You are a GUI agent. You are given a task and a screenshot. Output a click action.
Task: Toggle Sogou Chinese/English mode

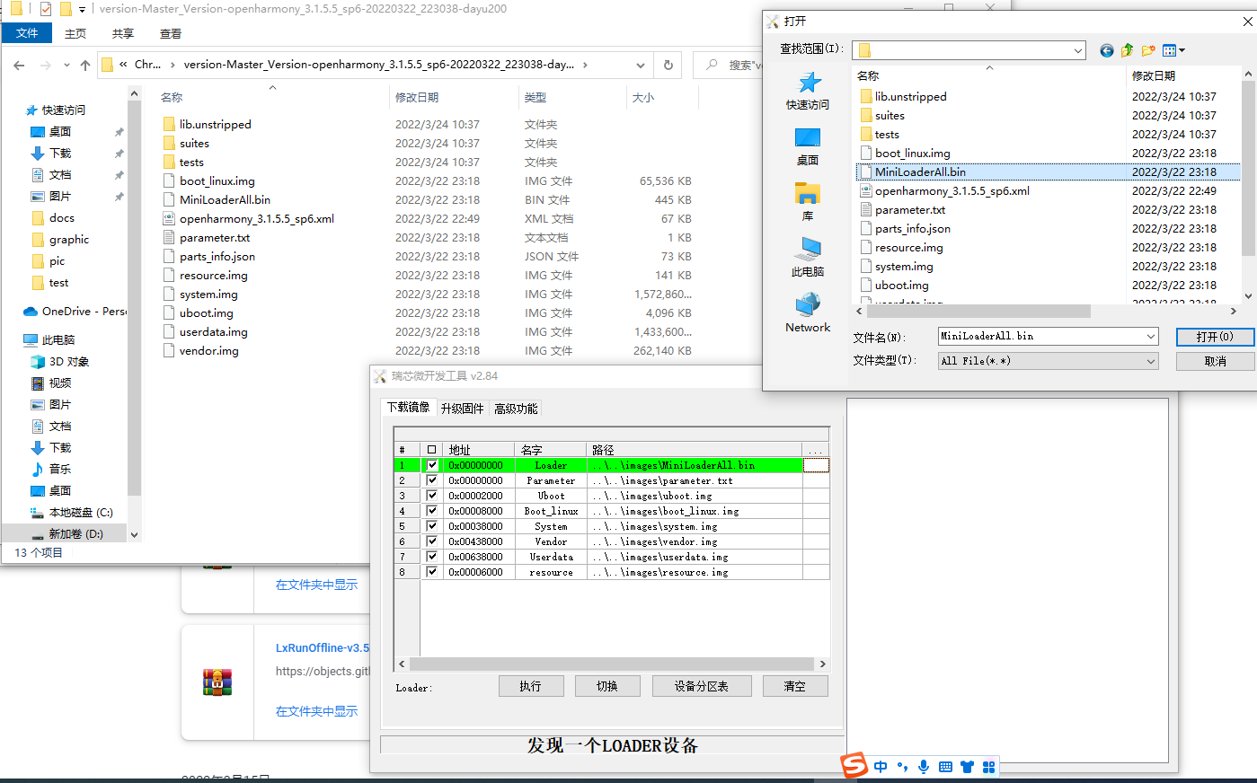coord(881,767)
